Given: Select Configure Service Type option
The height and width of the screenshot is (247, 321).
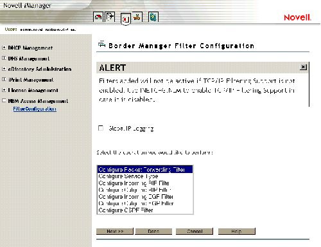Looking at the screenshot, I should [x=145, y=176].
